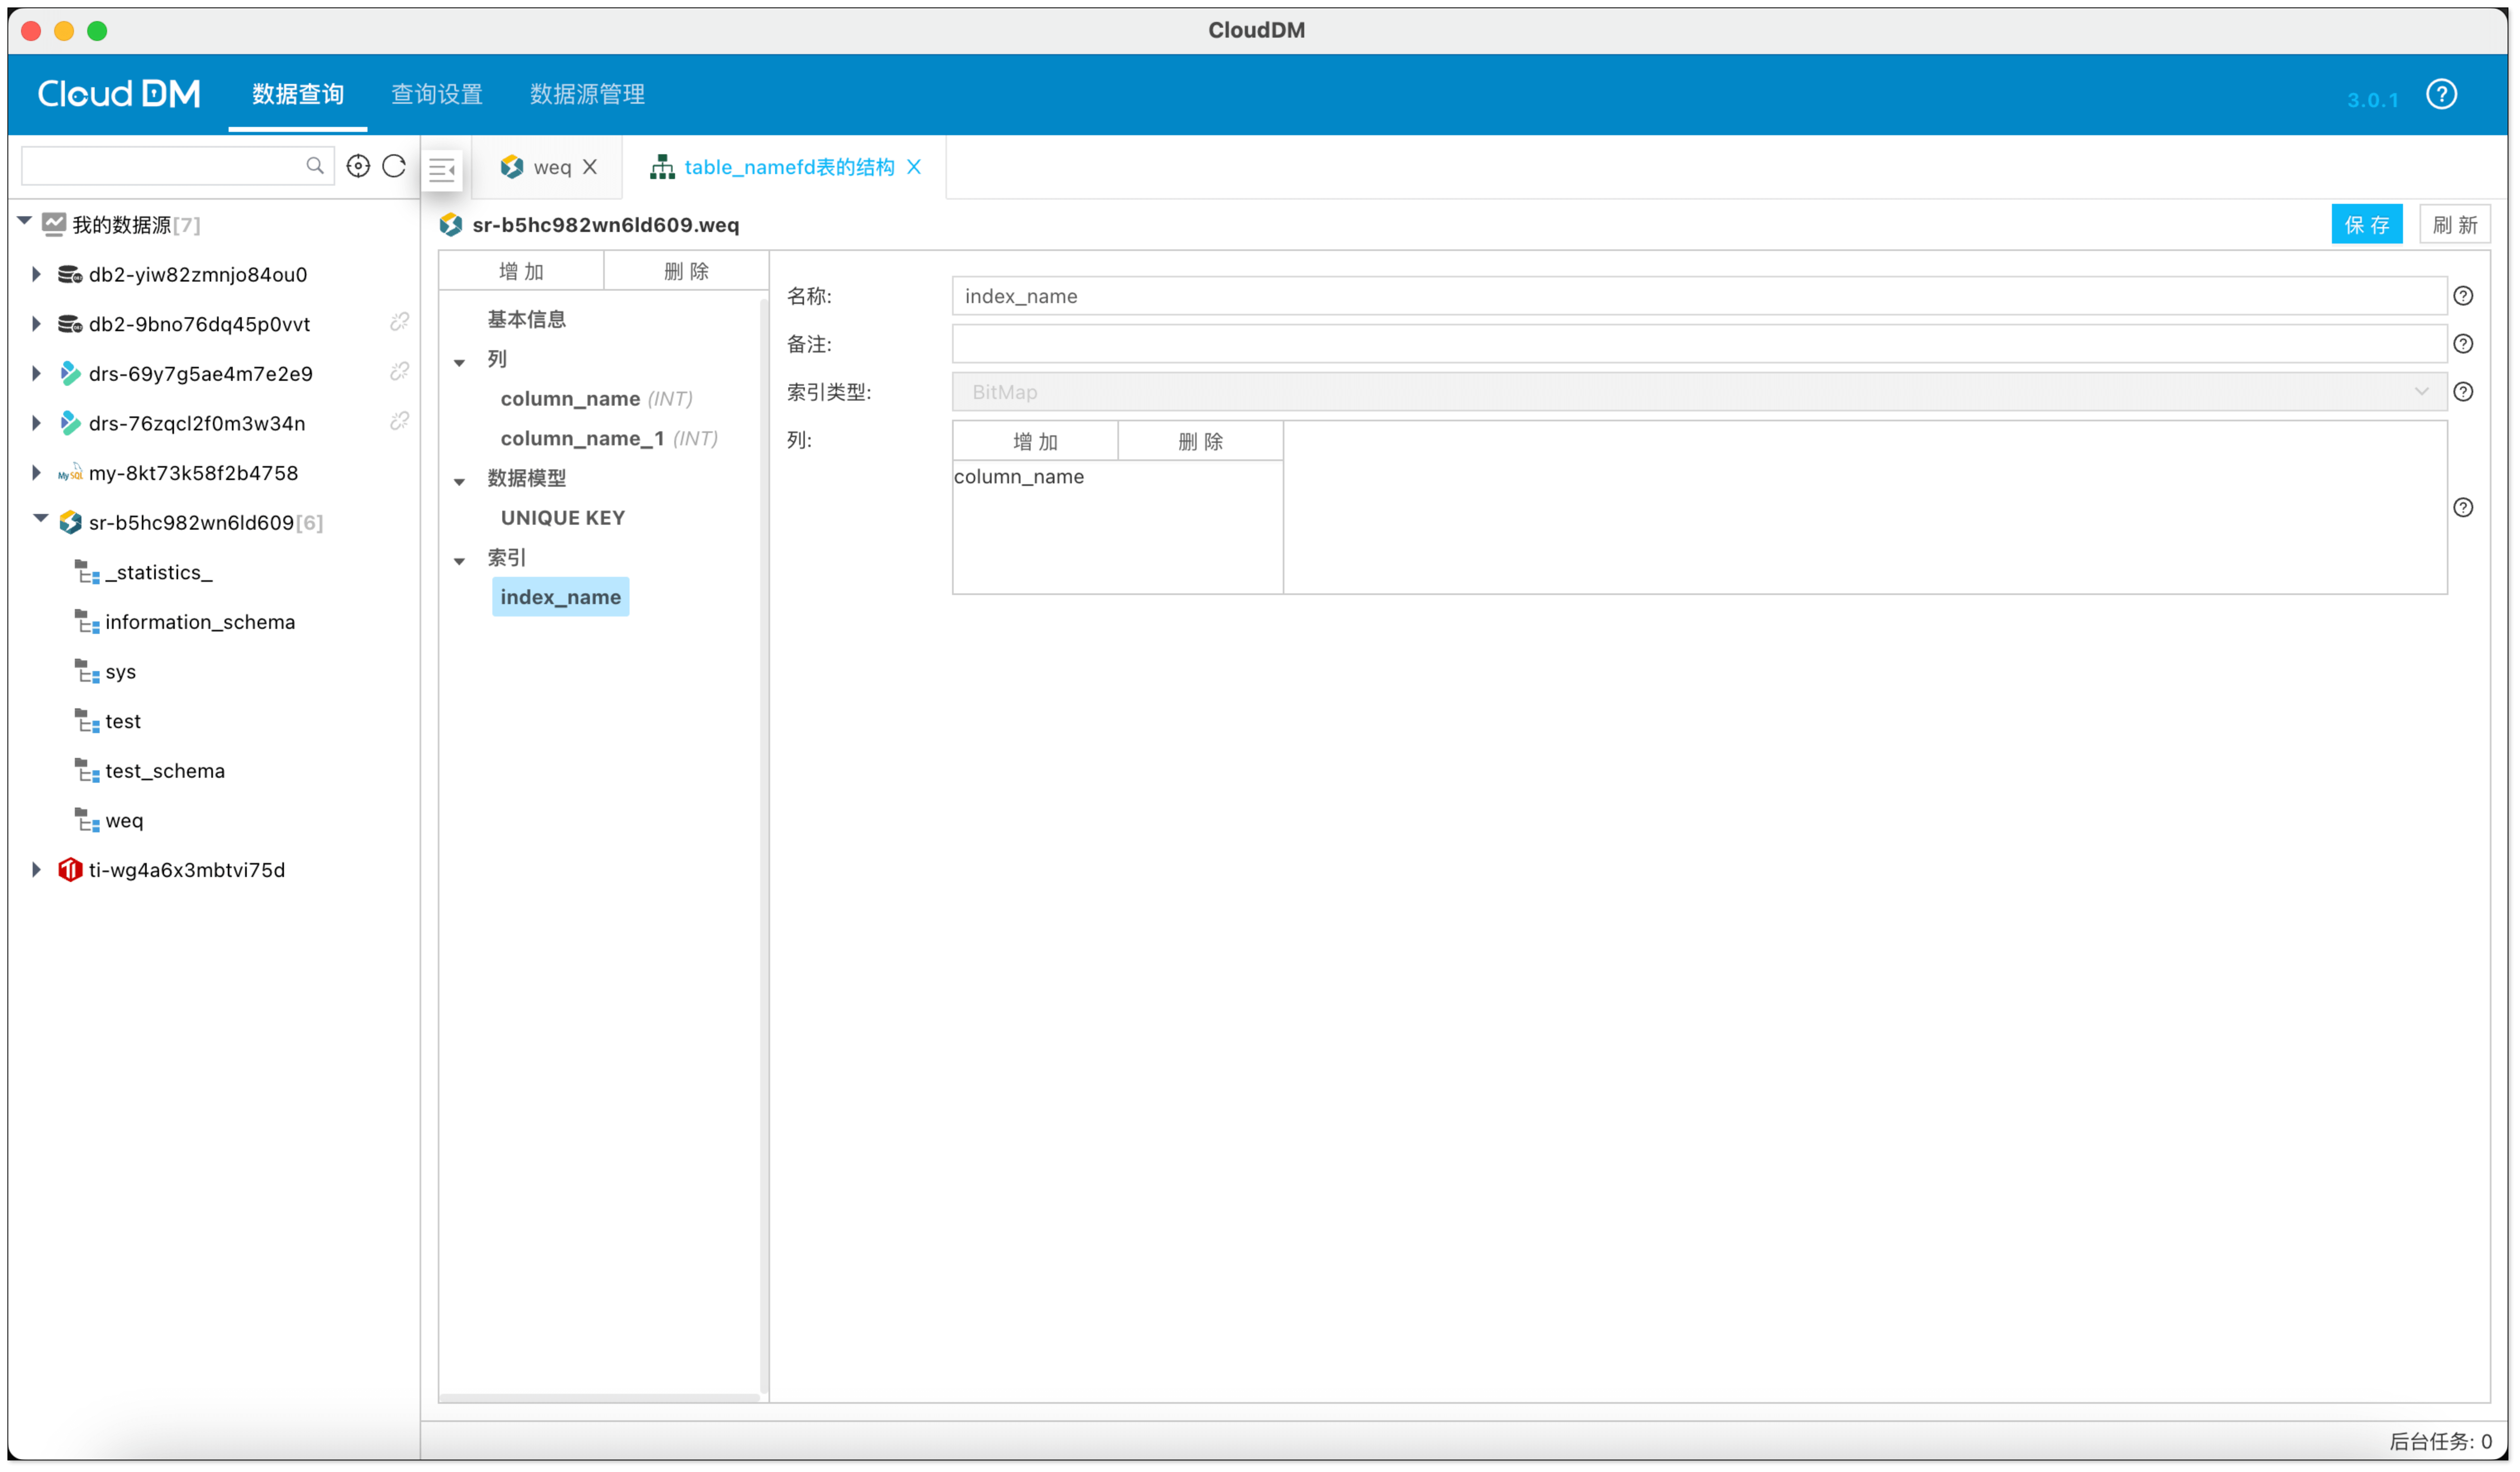Click the refresh datasource tree icon
Viewport: 2520px width, 1472px height.
click(394, 166)
